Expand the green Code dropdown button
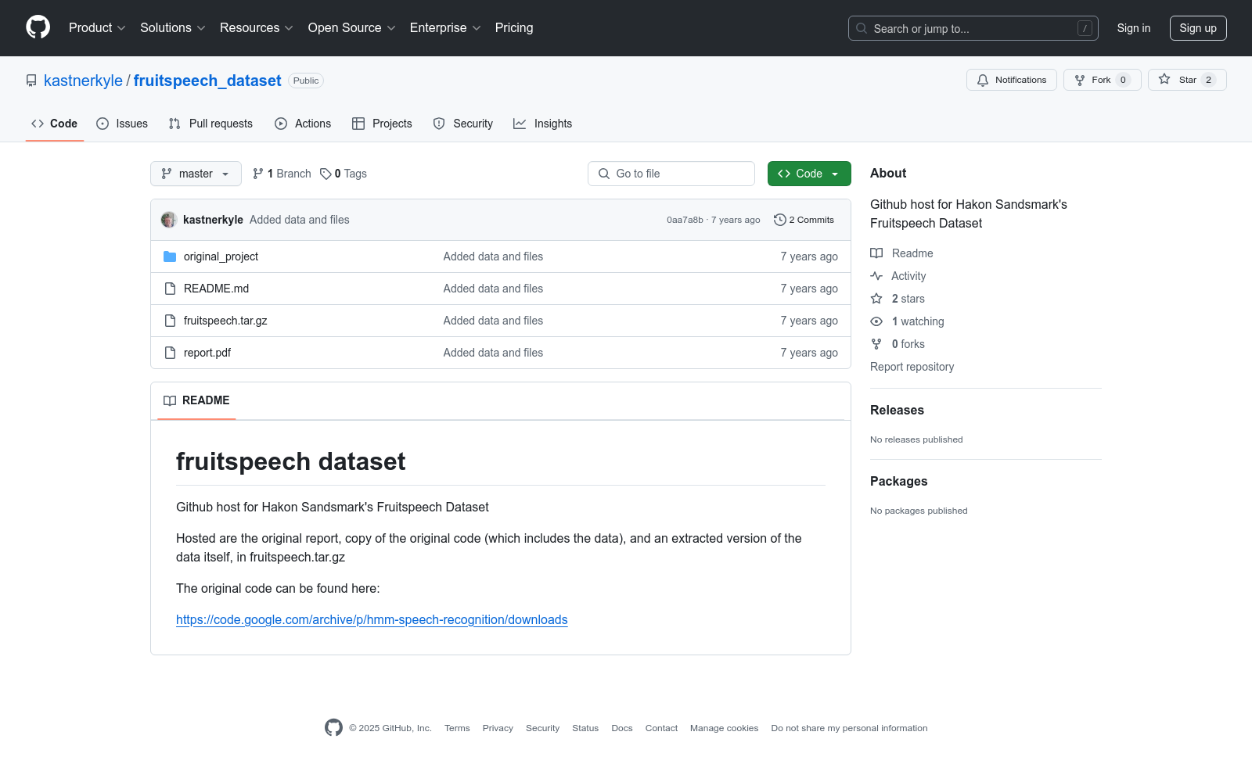Viewport: 1252px width, 782px height. tap(809, 174)
